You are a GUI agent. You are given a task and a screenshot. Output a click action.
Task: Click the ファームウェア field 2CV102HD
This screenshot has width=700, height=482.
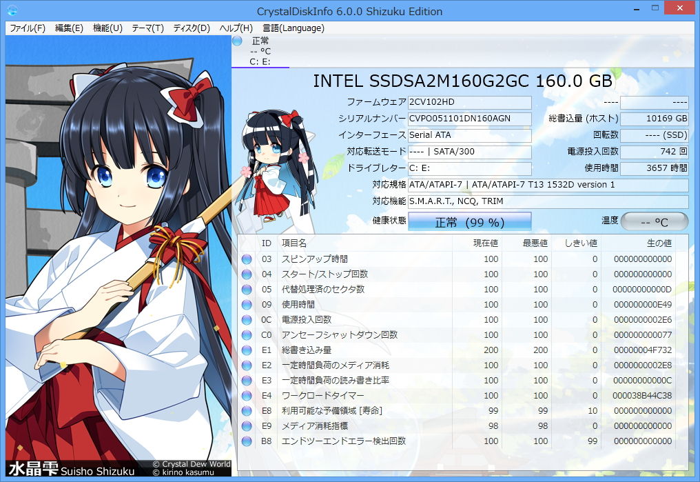point(470,102)
